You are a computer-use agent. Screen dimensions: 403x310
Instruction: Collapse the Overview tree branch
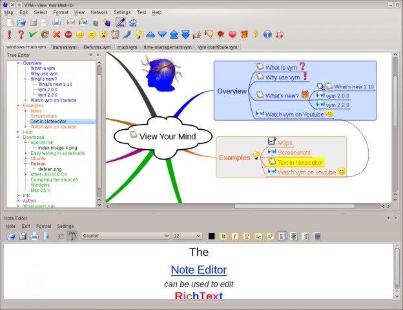point(18,63)
